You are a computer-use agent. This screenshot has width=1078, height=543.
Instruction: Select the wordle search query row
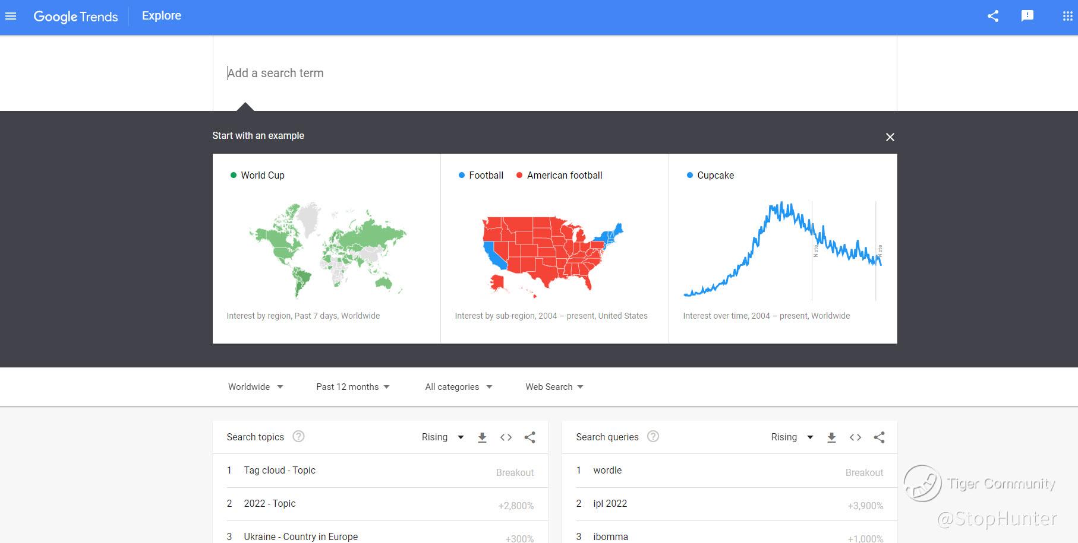(x=607, y=471)
